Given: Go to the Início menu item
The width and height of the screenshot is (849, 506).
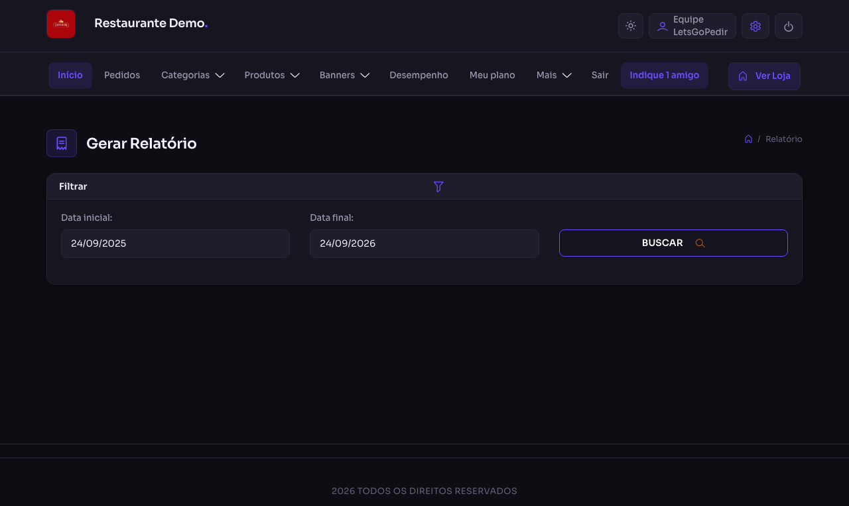Looking at the screenshot, I should click(70, 76).
